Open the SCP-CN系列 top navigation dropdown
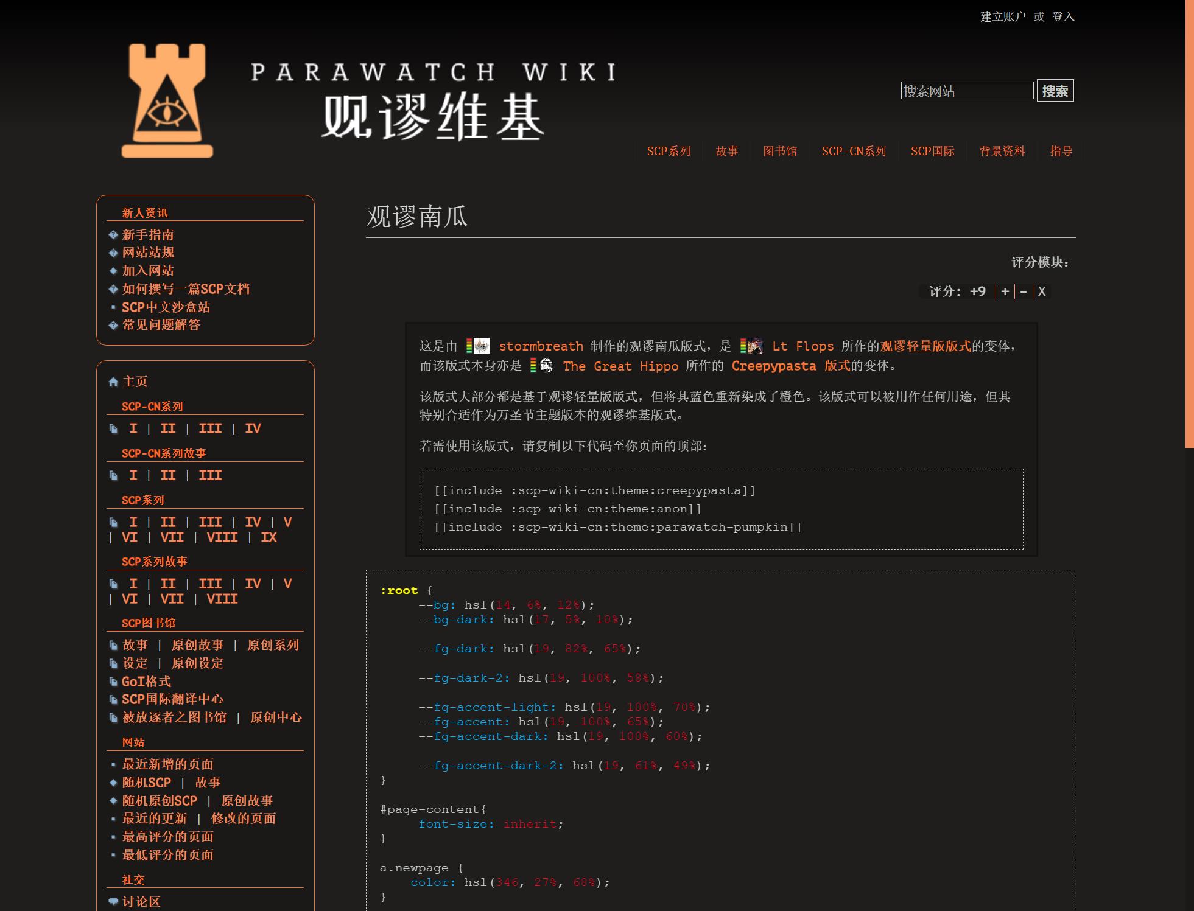Screen dimensions: 1194x911 click(854, 152)
